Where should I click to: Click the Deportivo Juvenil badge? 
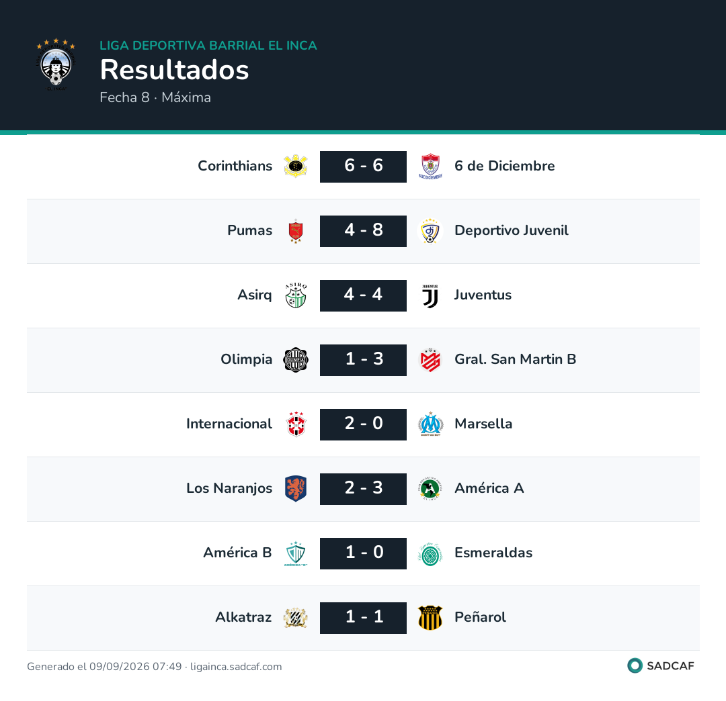431,231
